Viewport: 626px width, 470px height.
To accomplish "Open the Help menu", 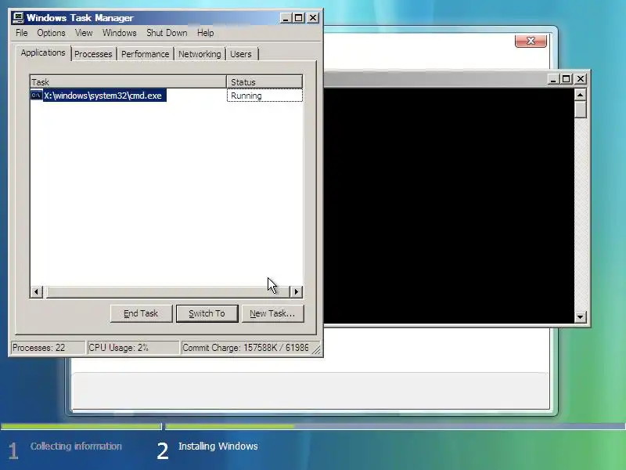I will pyautogui.click(x=206, y=33).
